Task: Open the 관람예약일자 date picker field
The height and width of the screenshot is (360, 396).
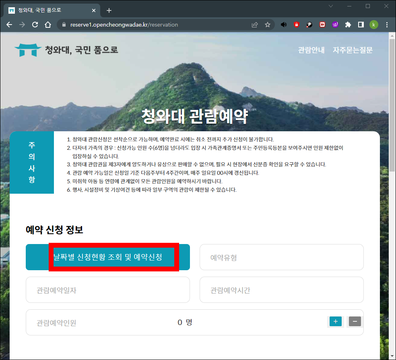Action: point(108,290)
